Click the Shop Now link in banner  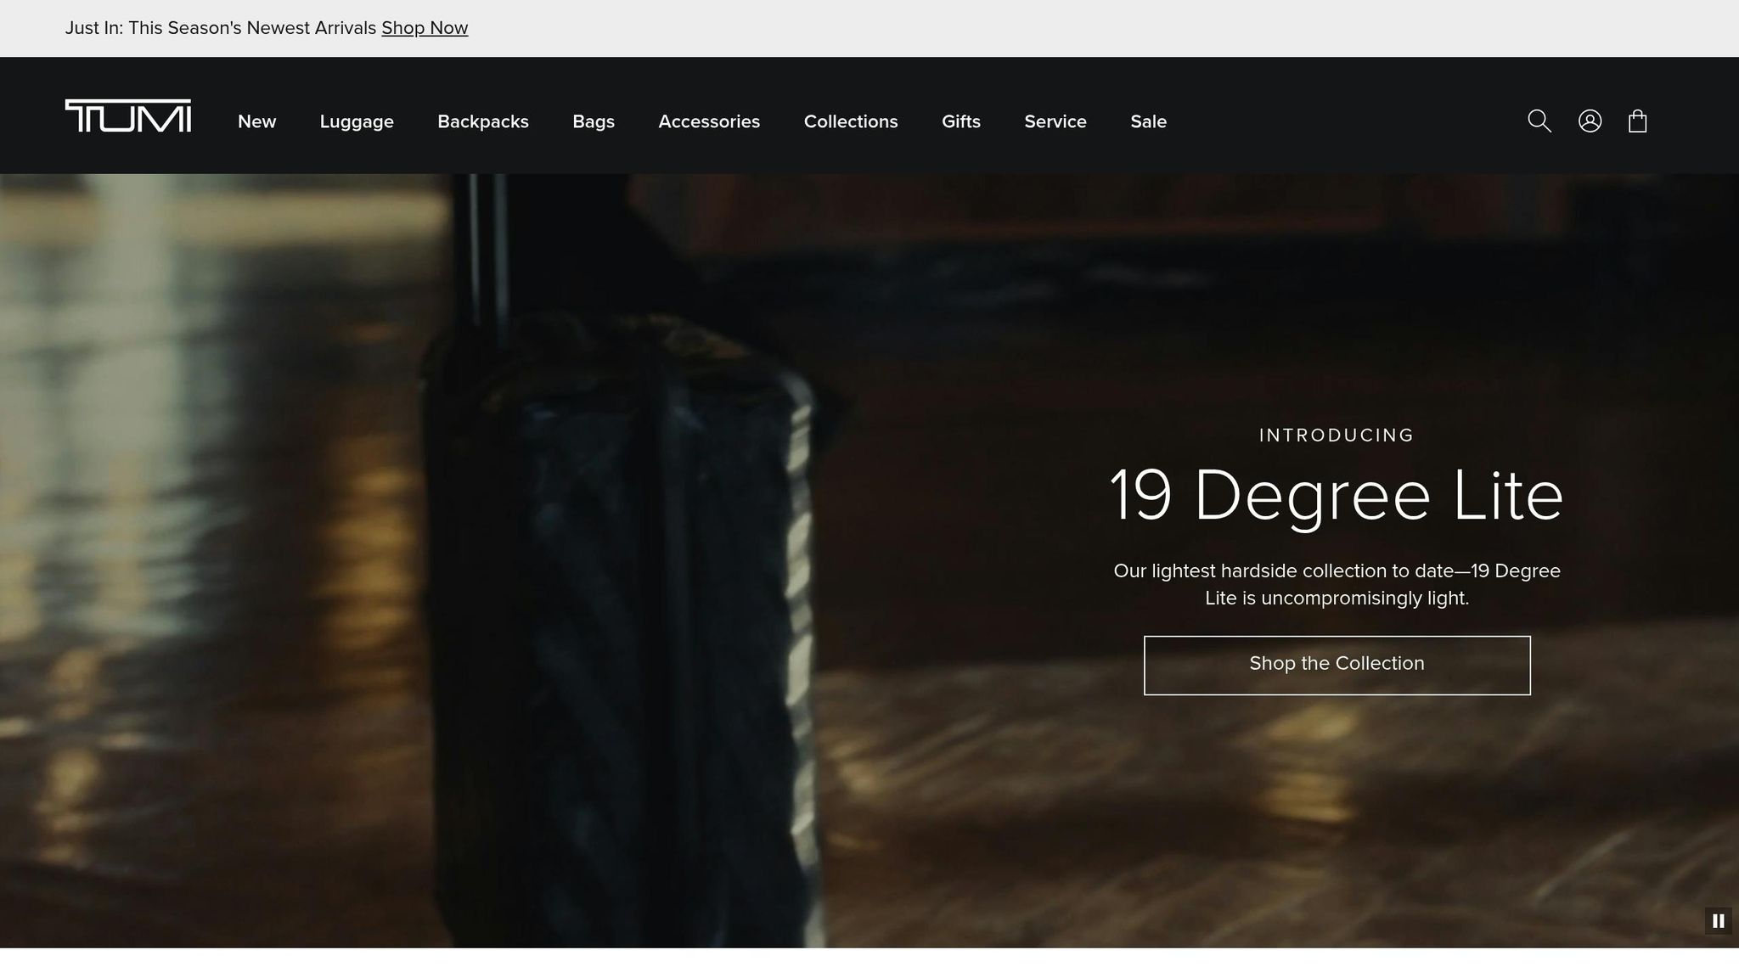click(425, 28)
